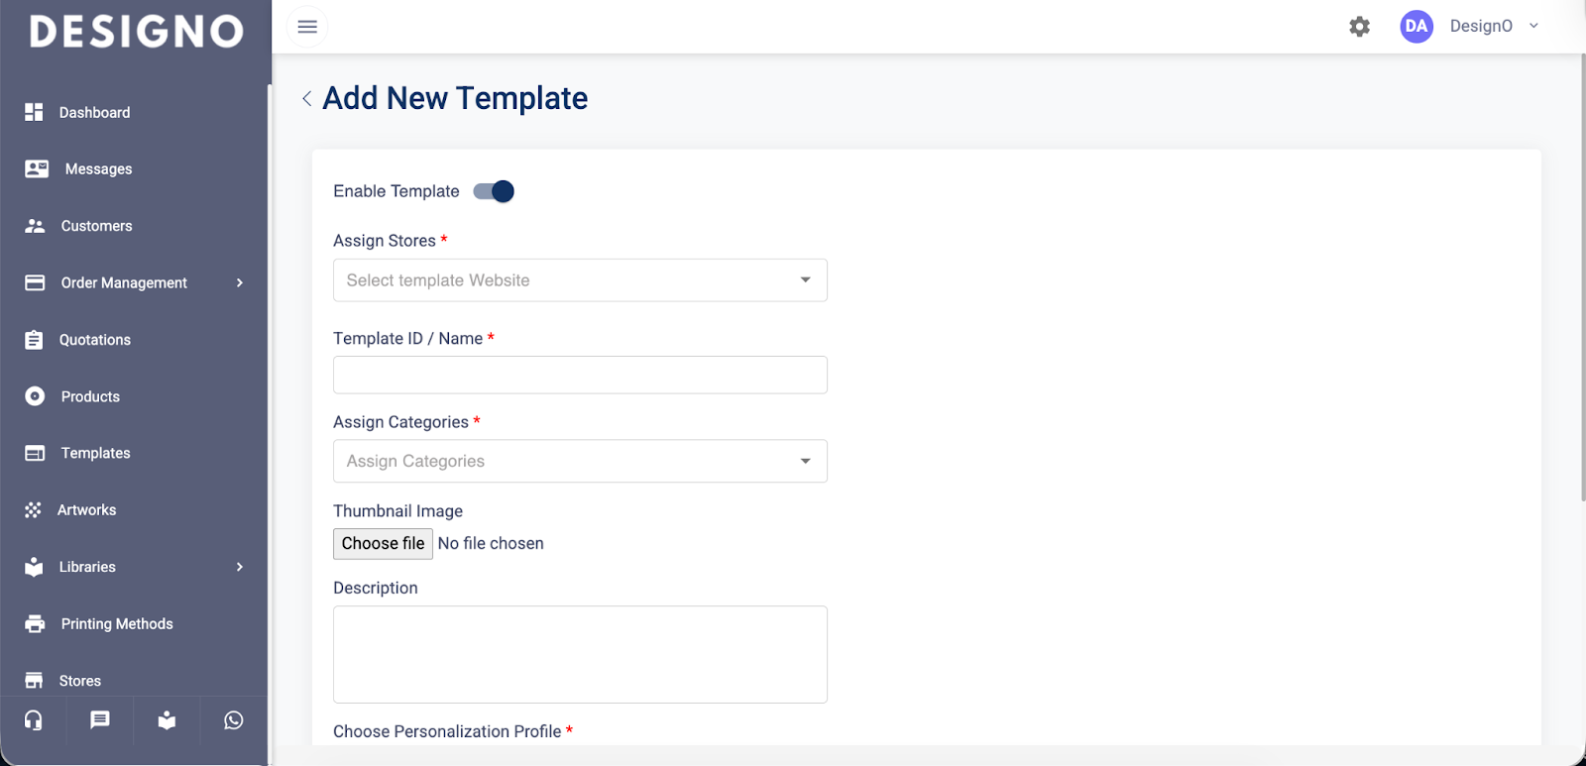Open the Templates sidebar item
Viewport: 1586px width, 766px height.
click(95, 454)
